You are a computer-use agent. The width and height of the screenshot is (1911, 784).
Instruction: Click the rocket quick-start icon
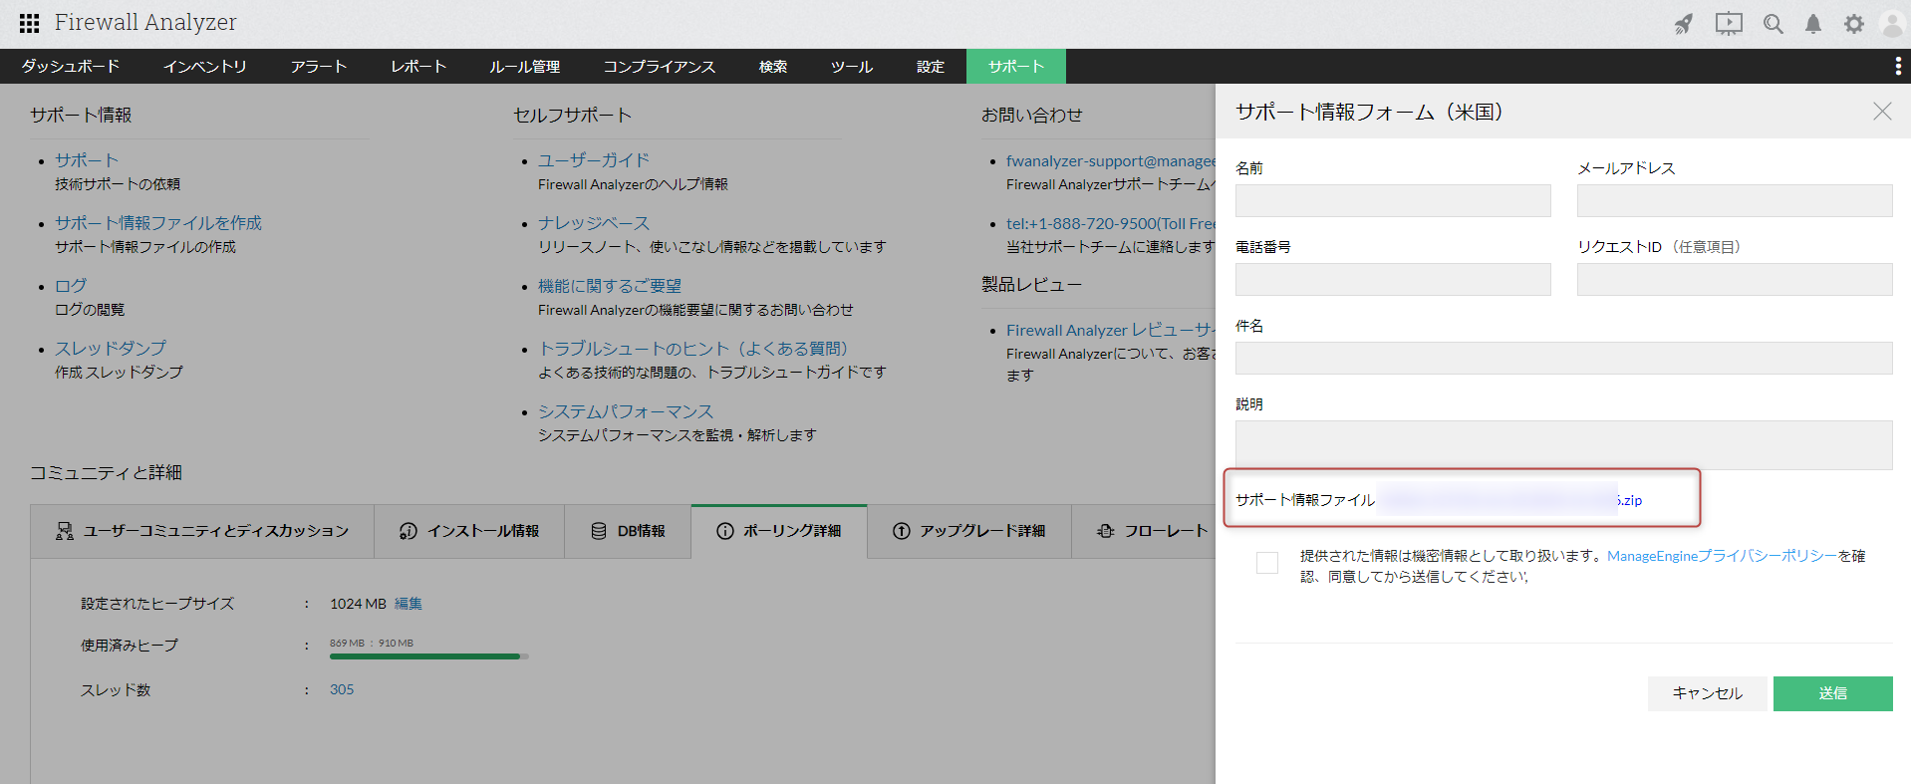pos(1683,24)
